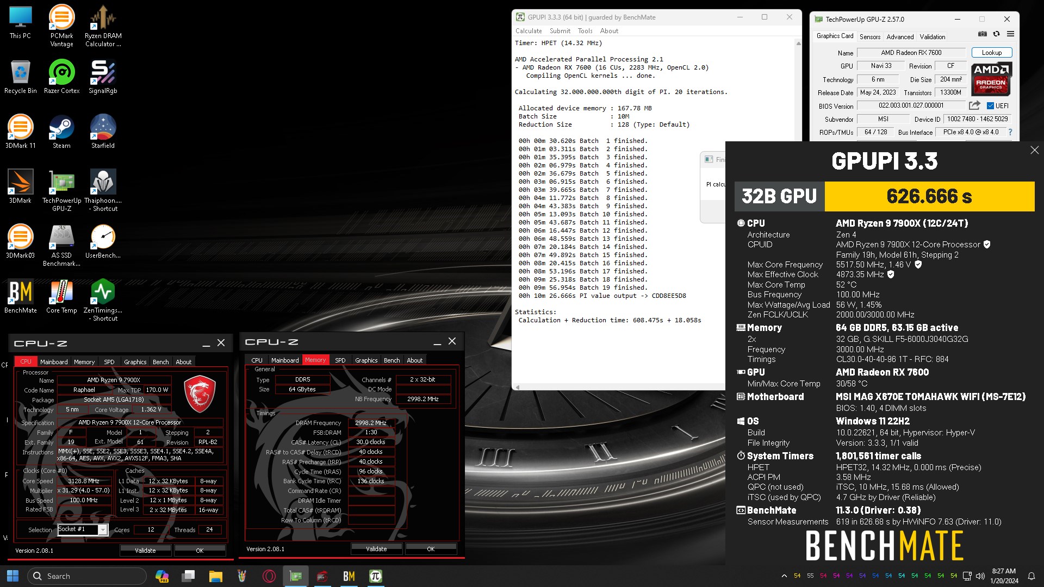Launch Razer Cortex from desktop
Screen dimensions: 1044x587
click(x=61, y=77)
